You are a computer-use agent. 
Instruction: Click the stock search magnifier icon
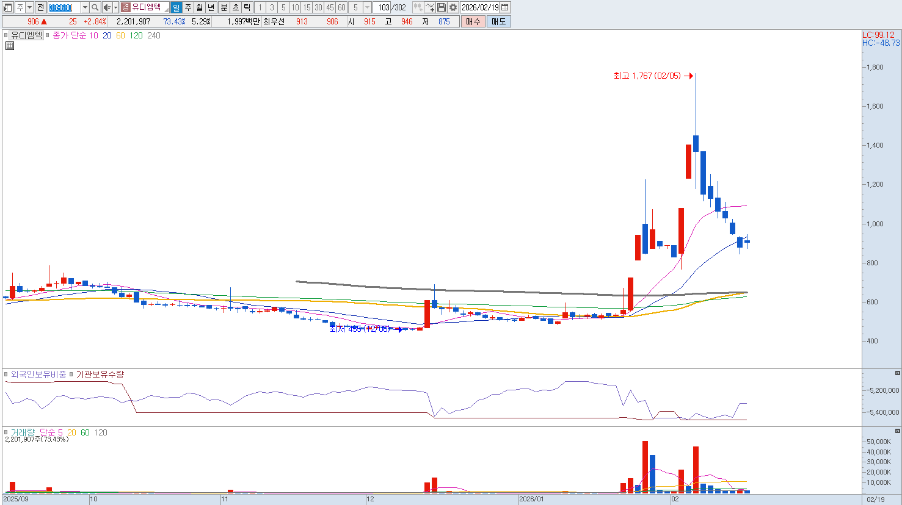tap(95, 7)
